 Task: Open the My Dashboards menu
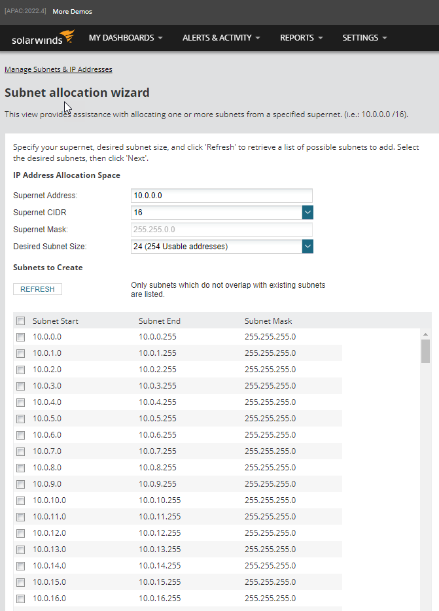pos(126,38)
